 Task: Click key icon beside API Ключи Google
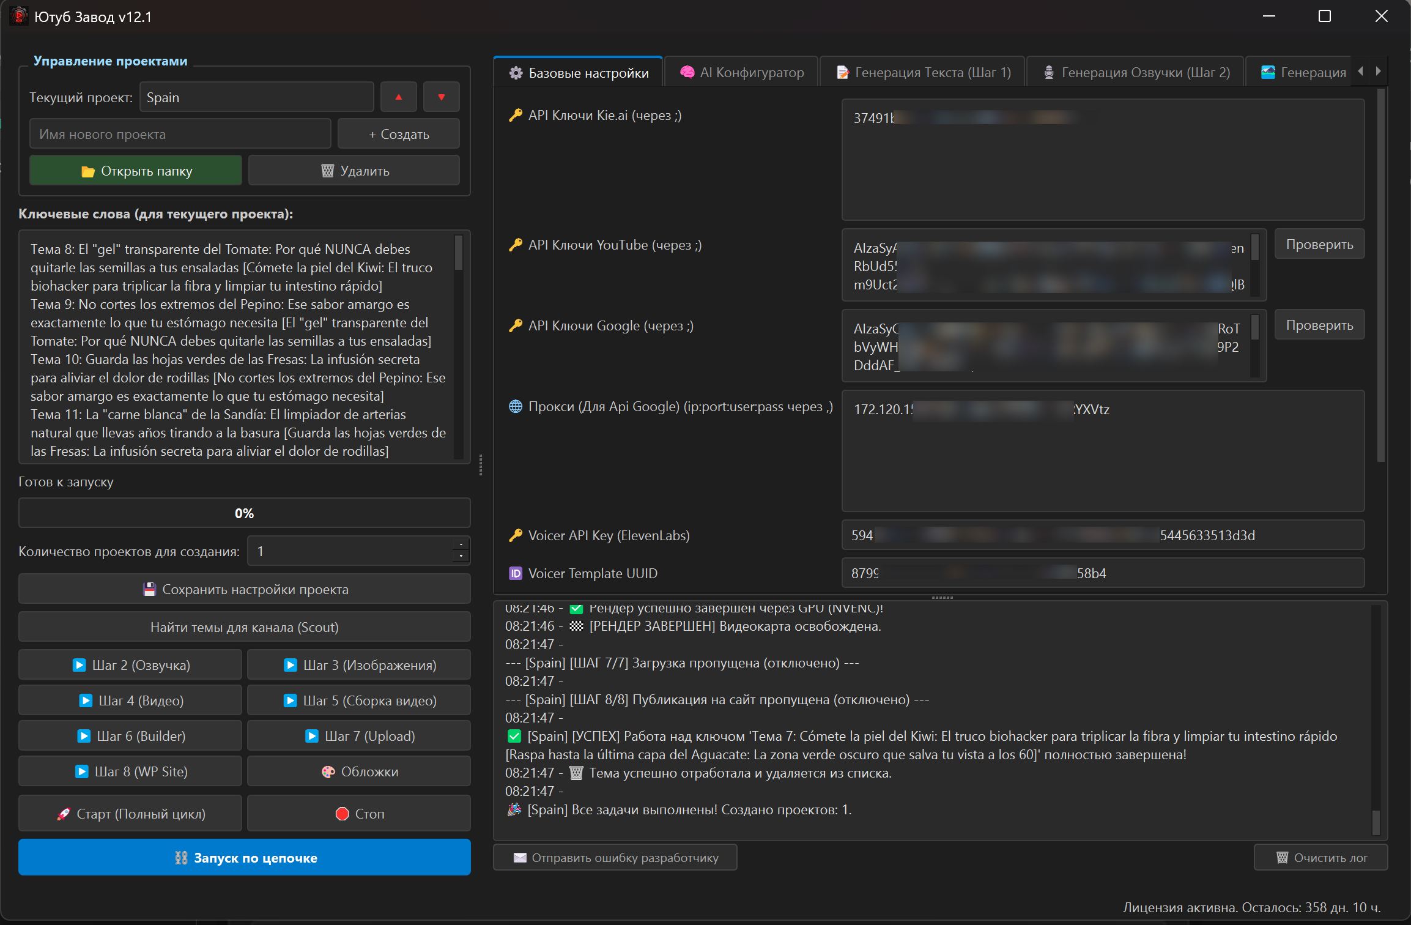pos(516,325)
